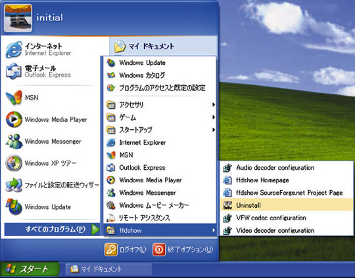The height and width of the screenshot is (278, 355).
Task: Launch Windows Media Player from programs list
Action: pyautogui.click(x=160, y=180)
